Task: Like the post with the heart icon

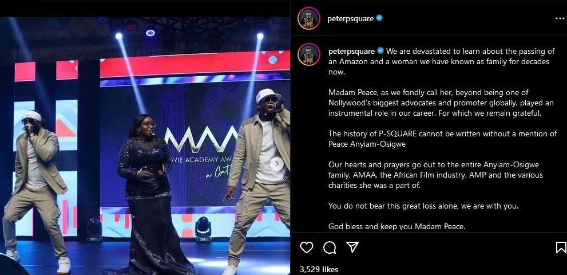Action: click(x=306, y=247)
